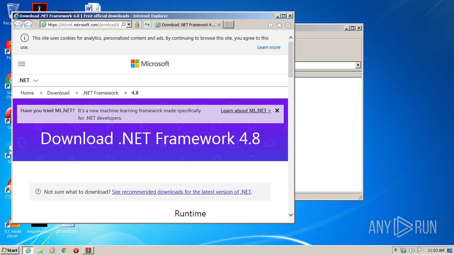The height and width of the screenshot is (255, 454).
Task: Click the IE Back navigation button
Action: click(x=18, y=25)
